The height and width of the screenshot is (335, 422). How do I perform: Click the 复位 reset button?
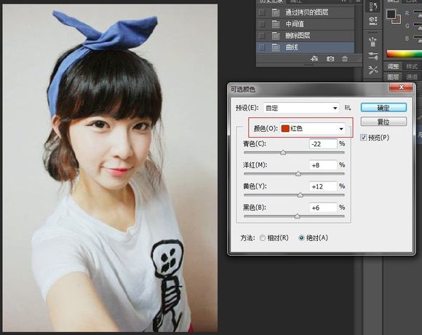click(383, 122)
